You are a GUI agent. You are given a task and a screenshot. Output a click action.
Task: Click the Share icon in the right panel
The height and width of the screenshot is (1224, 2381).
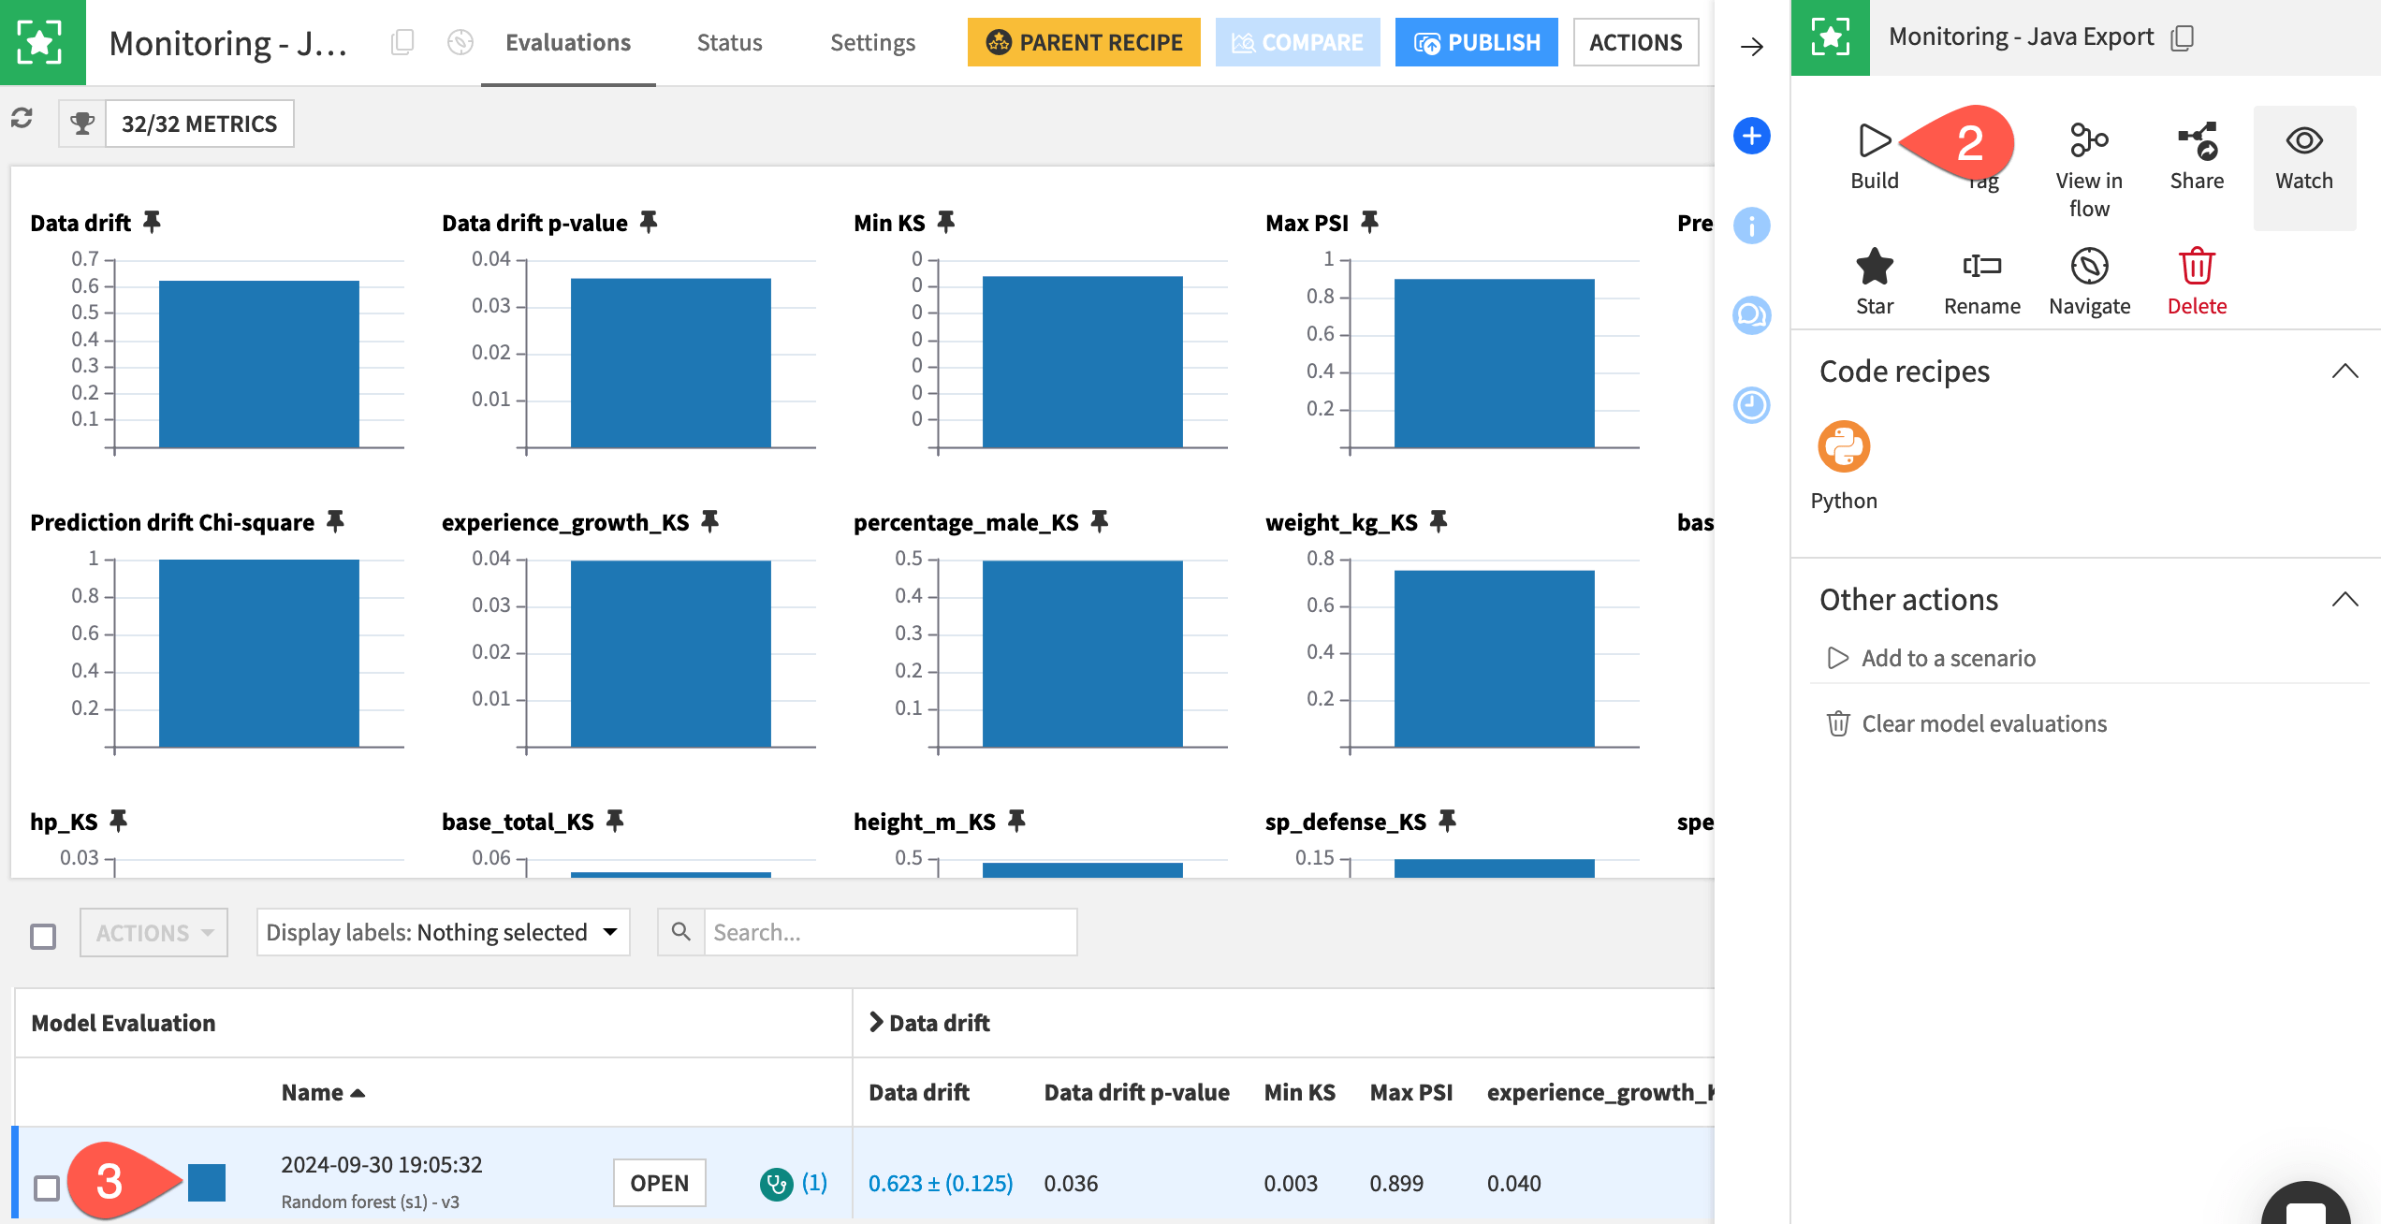click(2197, 142)
